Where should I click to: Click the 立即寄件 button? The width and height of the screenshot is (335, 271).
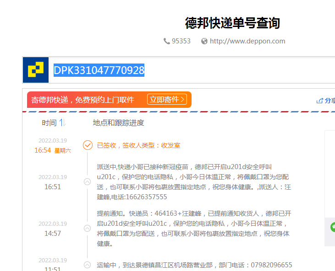coord(167,100)
